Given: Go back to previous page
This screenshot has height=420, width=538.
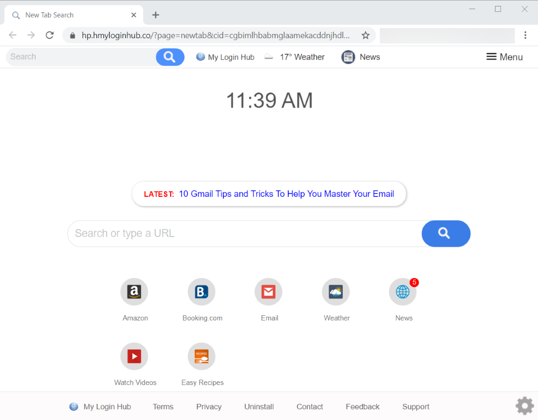Looking at the screenshot, I should pos(13,35).
